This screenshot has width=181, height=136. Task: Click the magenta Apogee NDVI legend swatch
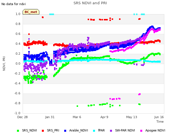coord(141,131)
